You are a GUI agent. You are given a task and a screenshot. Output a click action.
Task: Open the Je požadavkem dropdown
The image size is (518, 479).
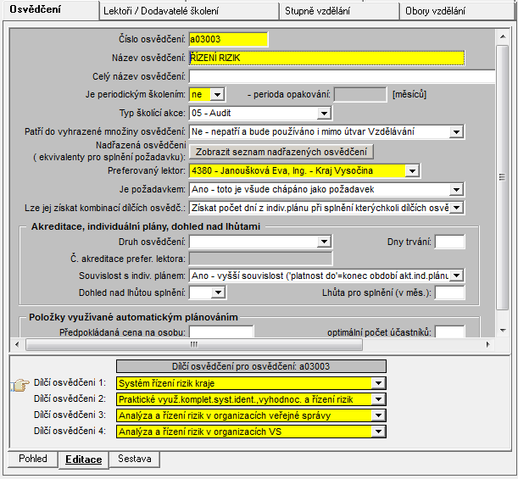click(456, 189)
